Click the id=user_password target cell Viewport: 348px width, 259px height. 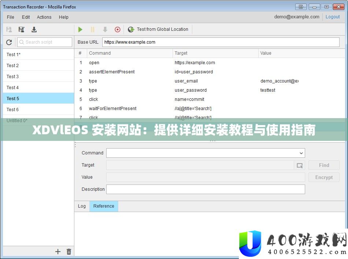193,72
